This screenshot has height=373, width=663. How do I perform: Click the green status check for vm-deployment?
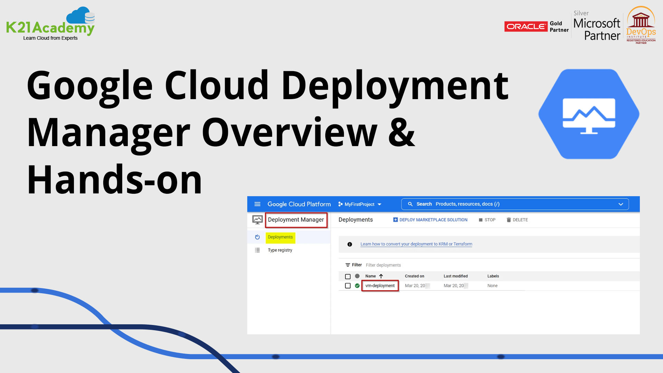[357, 286]
